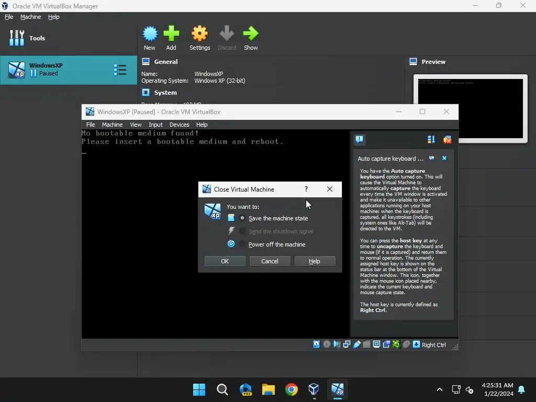Click the Auto capture keyboard notification title
The image size is (536, 402).
390,159
